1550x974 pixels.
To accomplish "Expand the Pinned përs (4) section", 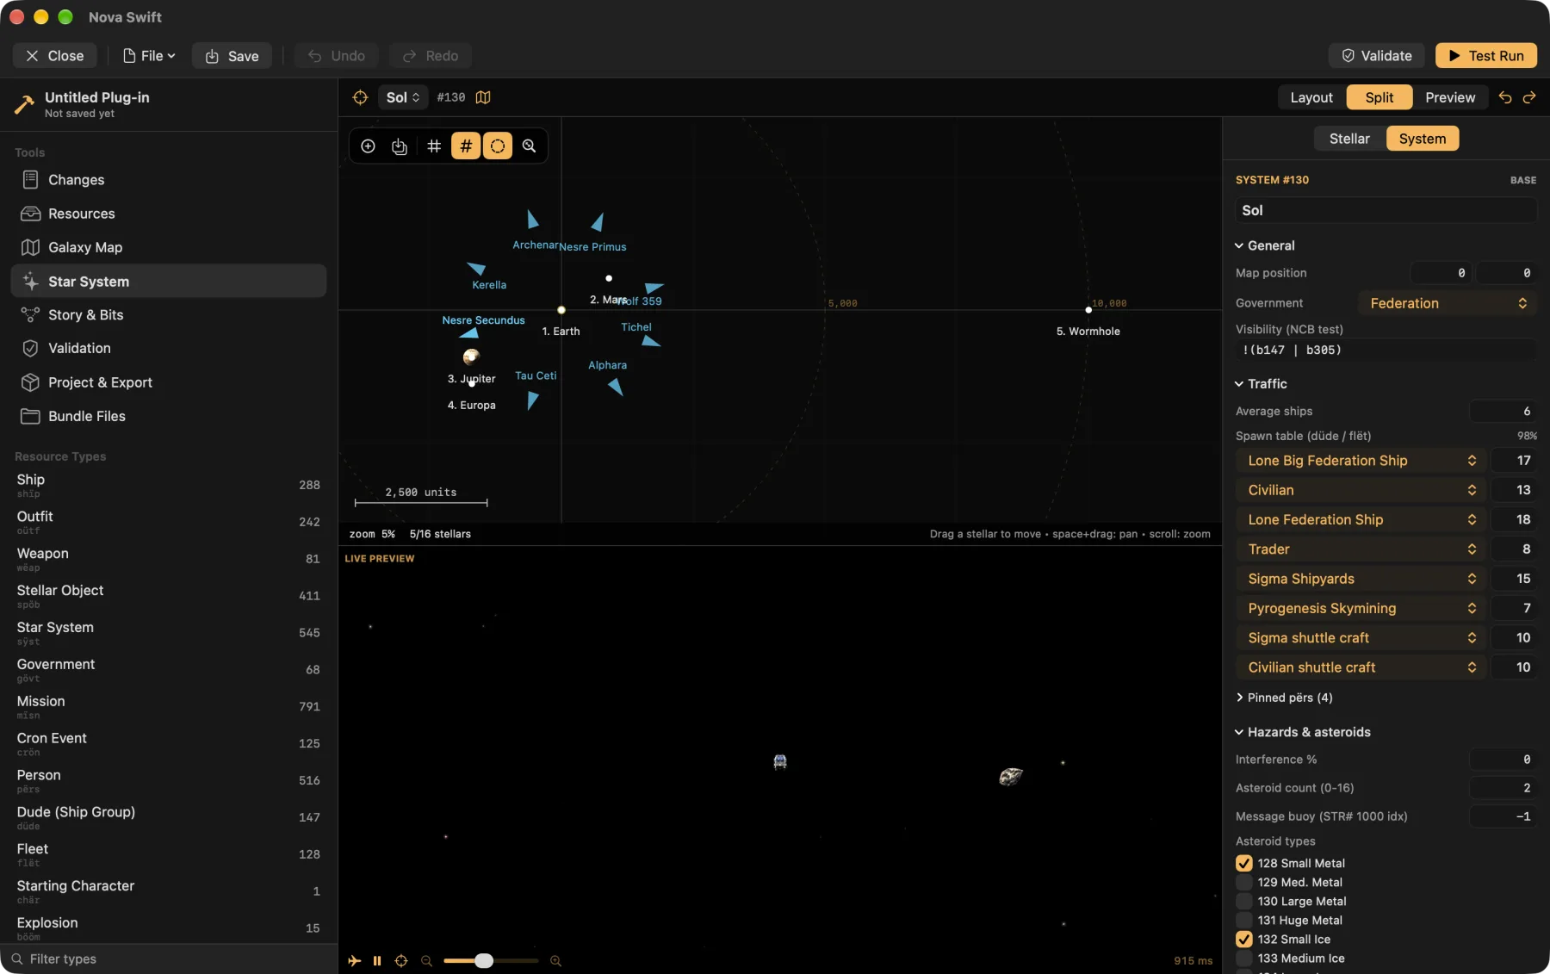I will click(x=1284, y=698).
